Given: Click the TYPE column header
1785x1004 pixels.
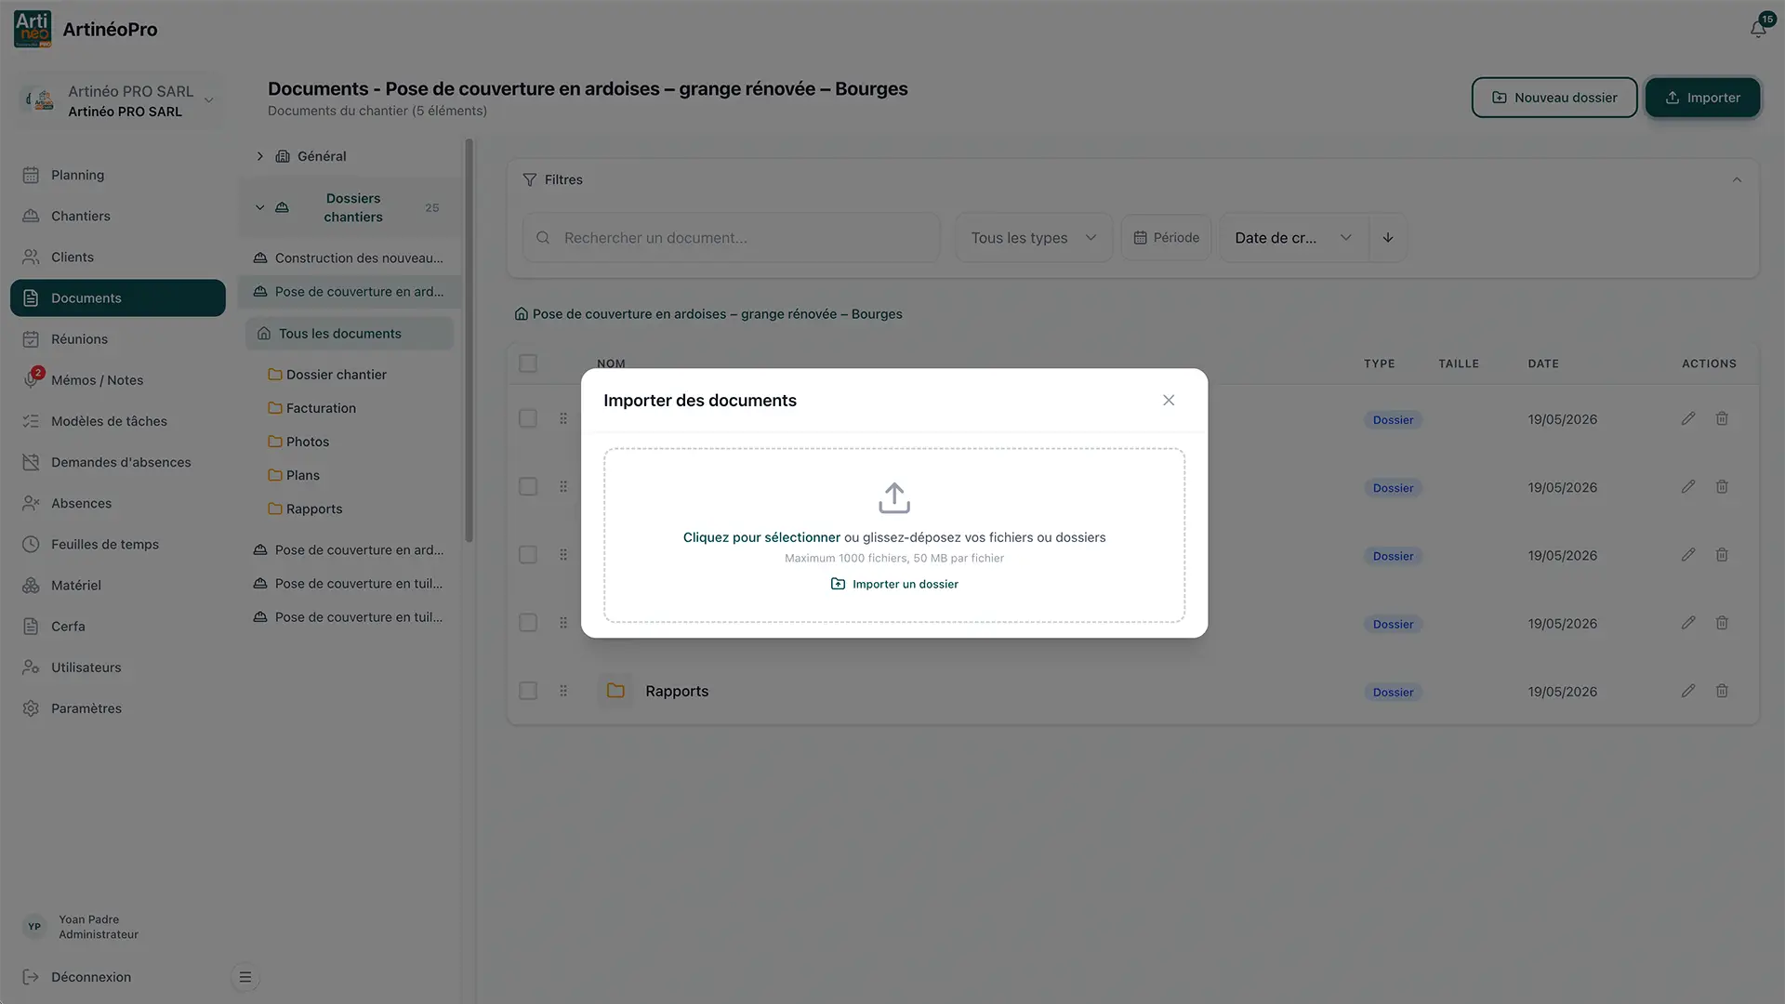Looking at the screenshot, I should point(1380,363).
